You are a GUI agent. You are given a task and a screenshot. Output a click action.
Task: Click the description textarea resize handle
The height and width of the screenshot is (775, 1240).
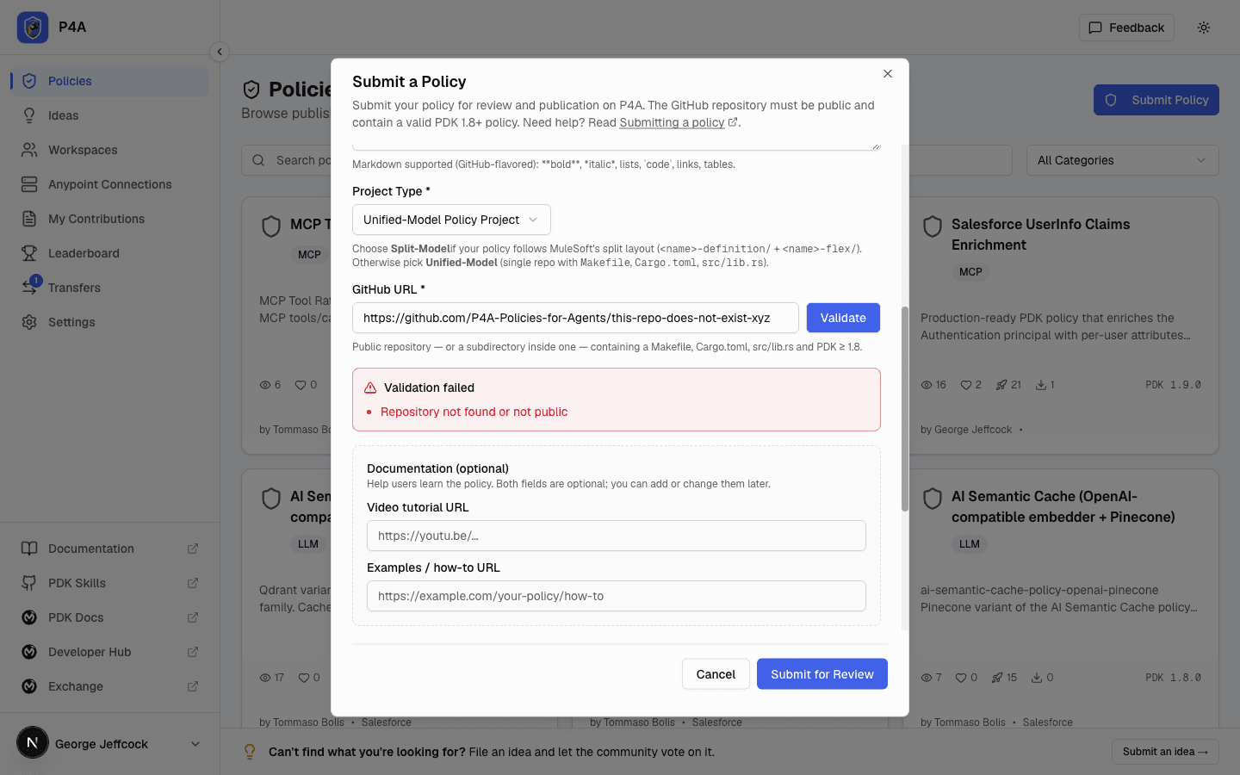876,146
